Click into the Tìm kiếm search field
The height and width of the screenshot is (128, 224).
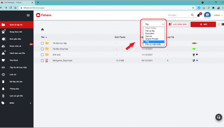click(179, 15)
